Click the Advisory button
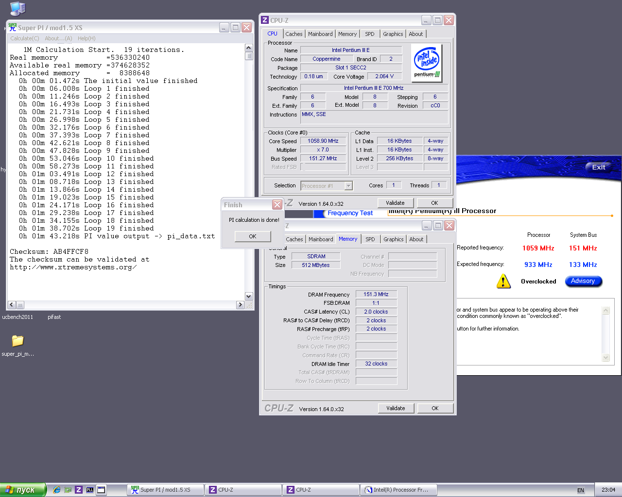The width and height of the screenshot is (622, 497). [583, 281]
